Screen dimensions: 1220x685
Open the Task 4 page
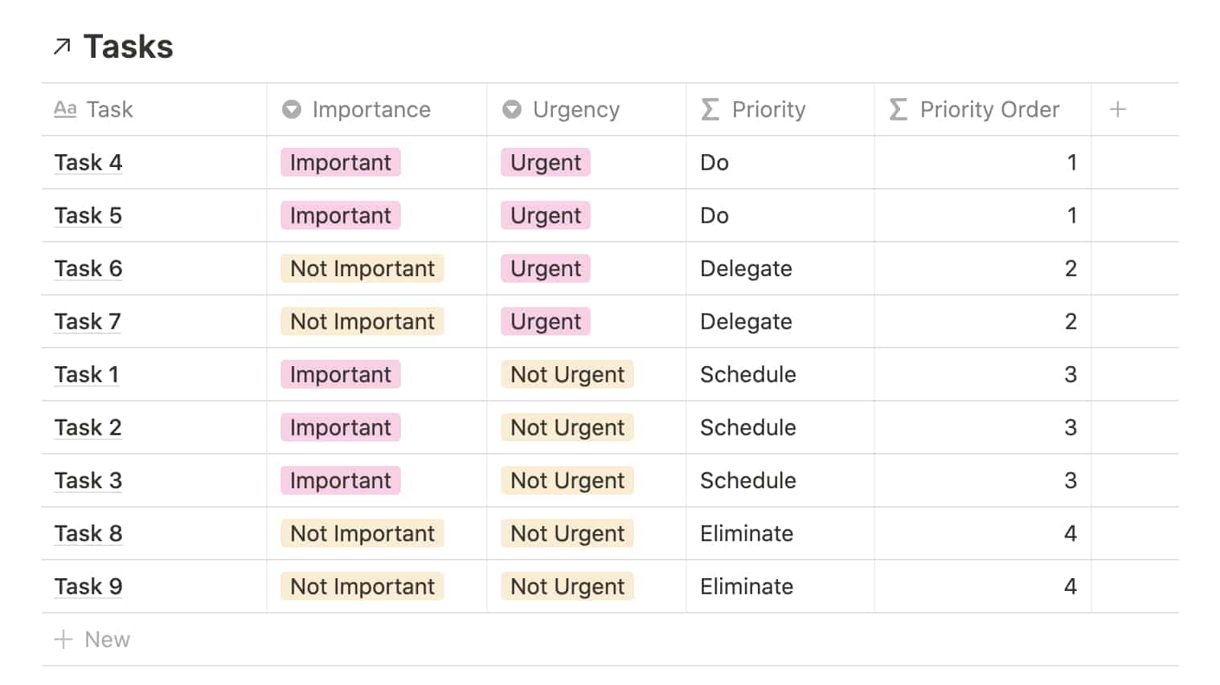tap(88, 162)
